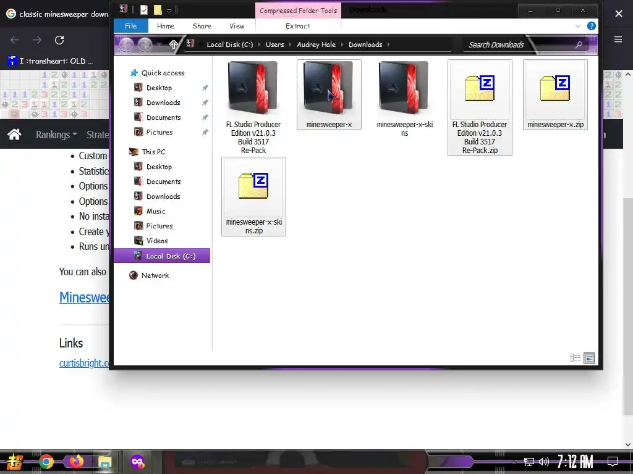Select the minesweeper-x-skins.zip archive
This screenshot has width=633, height=474.
pyautogui.click(x=253, y=197)
